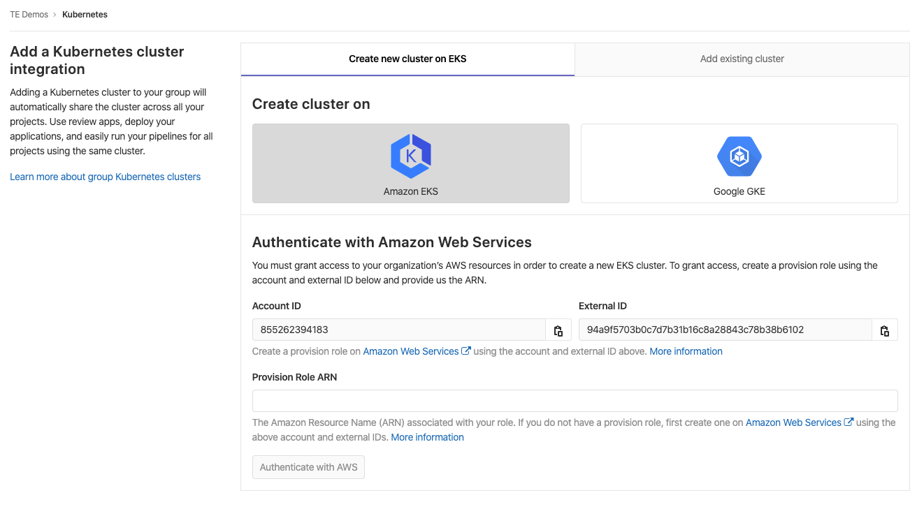Select the Google GKE option card

click(x=739, y=163)
